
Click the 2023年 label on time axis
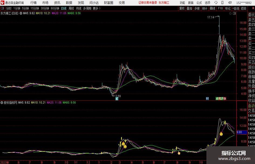[x=5, y=162]
